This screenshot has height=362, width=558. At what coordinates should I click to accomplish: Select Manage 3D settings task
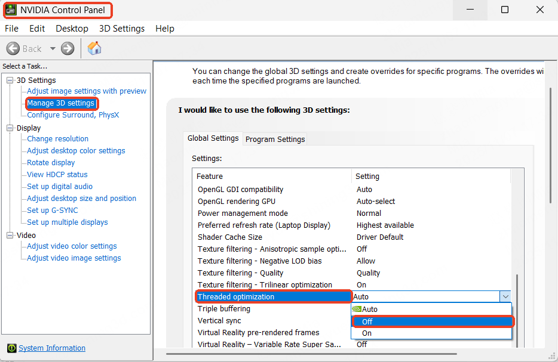[61, 103]
